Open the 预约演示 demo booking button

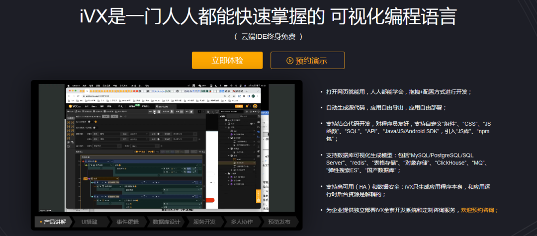point(307,61)
